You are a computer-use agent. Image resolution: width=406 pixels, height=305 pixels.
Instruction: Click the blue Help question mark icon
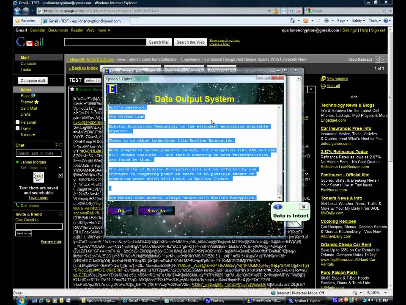[386, 20]
